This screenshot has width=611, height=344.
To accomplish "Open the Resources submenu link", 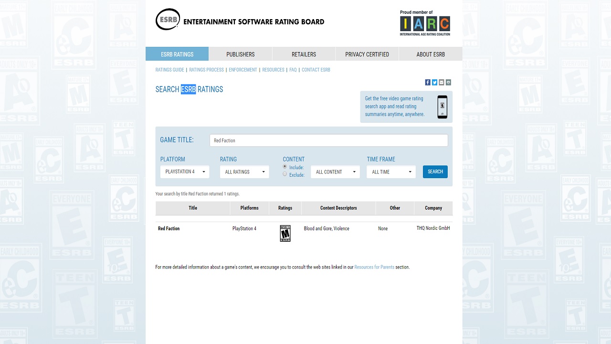I will (x=273, y=70).
